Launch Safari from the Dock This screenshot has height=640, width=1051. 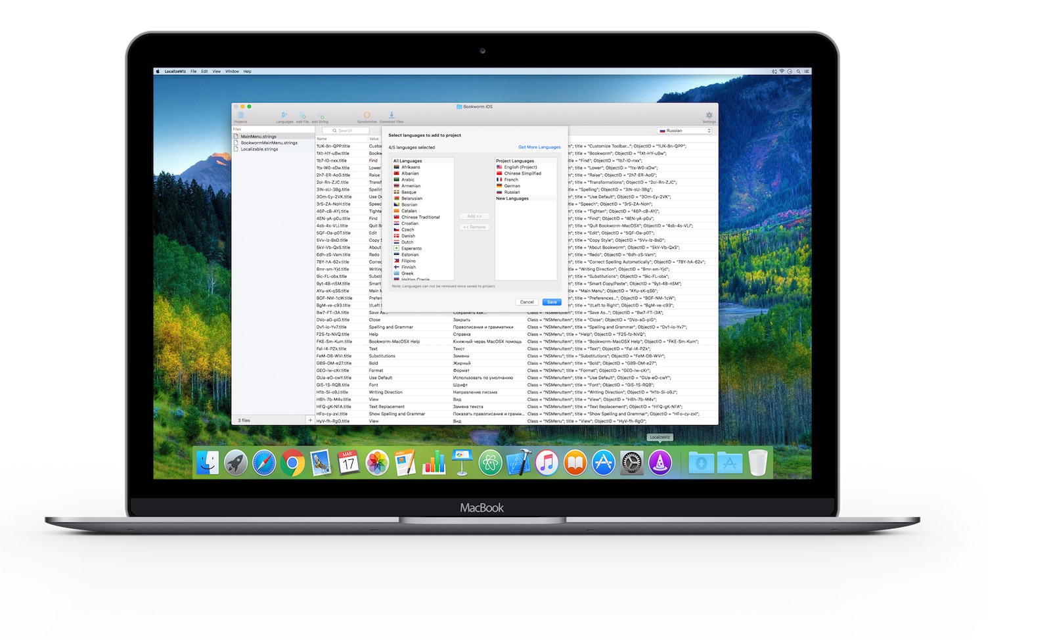tap(264, 463)
